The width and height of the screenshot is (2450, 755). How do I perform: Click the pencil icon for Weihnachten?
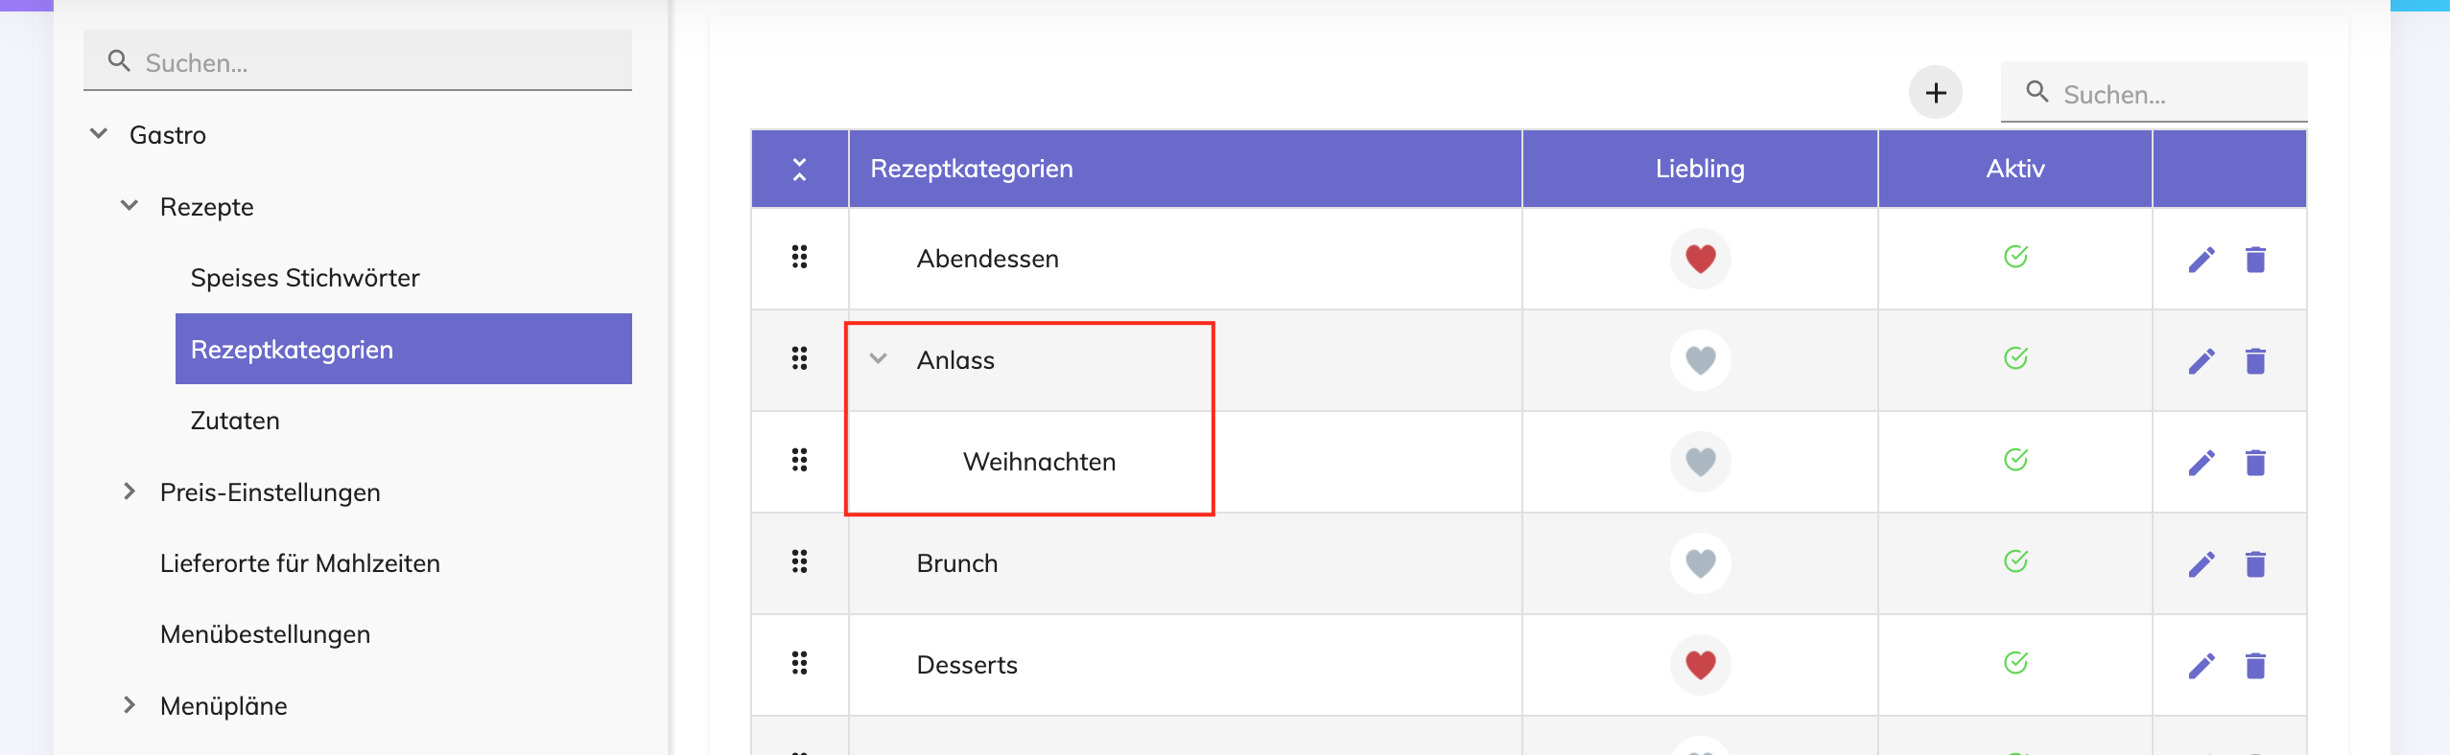coord(2202,463)
